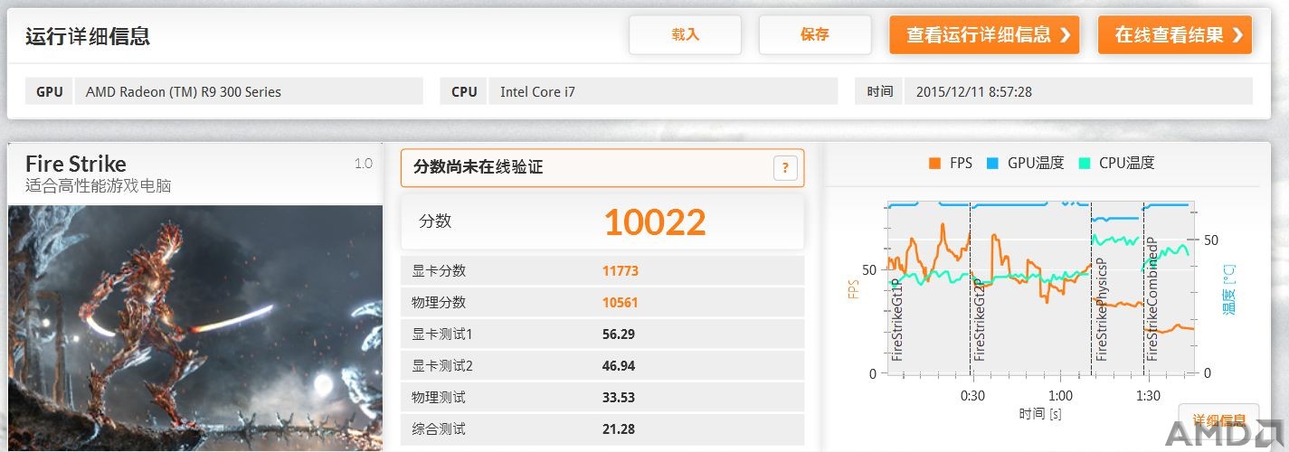The image size is (1289, 452).
Task: Click the 适合高性能游戏电脑 subtitle
Action: click(x=99, y=186)
